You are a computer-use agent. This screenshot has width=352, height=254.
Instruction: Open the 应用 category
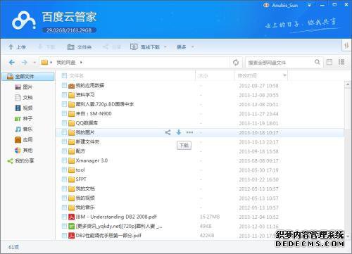click(23, 140)
